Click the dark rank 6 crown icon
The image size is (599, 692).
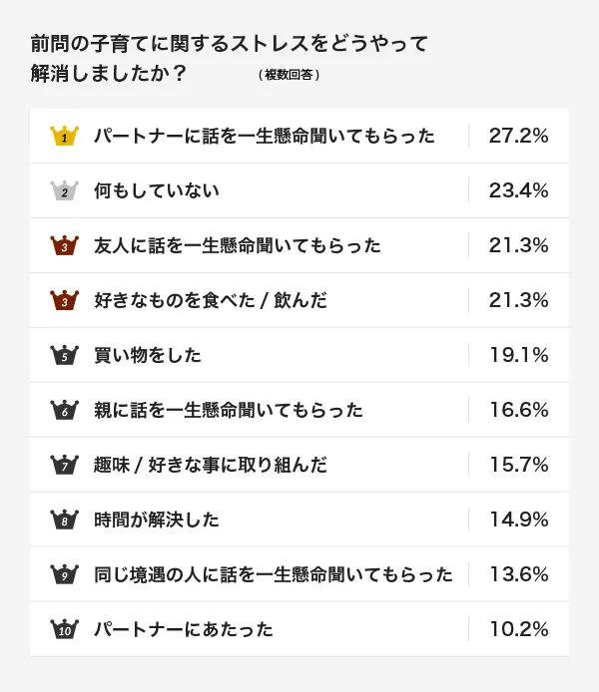point(65,410)
